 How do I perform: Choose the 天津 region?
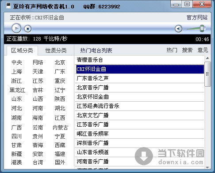coord(38,72)
